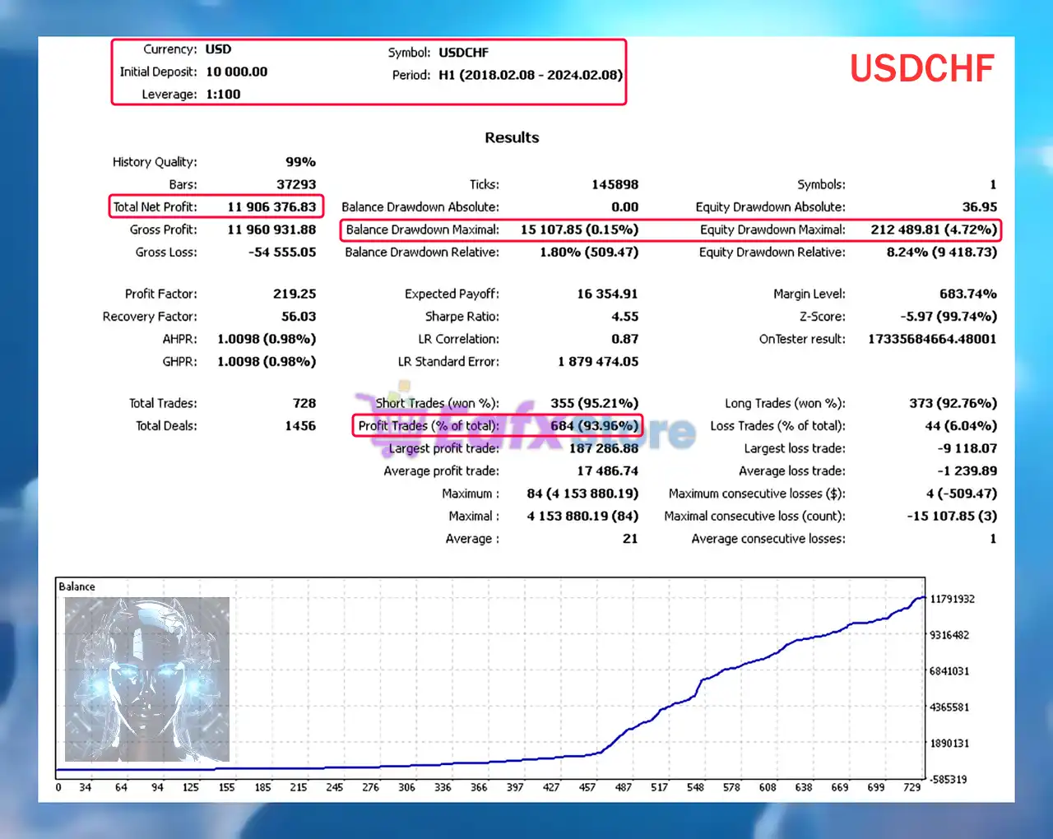Select Equity Drawdown Relative value 8.24% (9 418.73)
1053x839 pixels.
[x=941, y=253]
